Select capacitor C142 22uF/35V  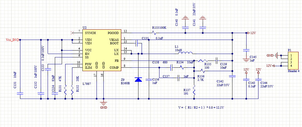point(232,76)
